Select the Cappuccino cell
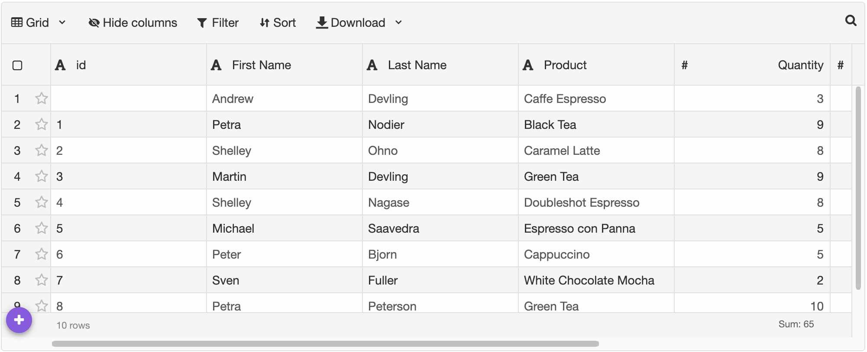The image size is (867, 352). (x=596, y=254)
